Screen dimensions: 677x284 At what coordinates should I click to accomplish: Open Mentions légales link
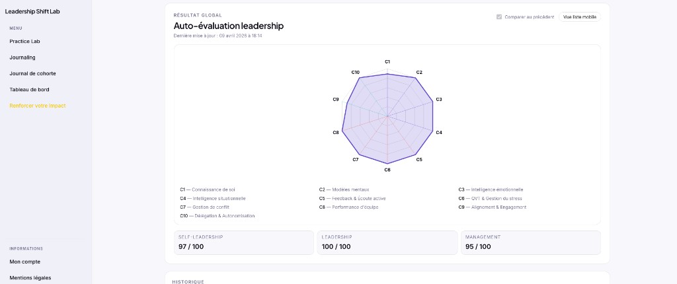coord(30,277)
